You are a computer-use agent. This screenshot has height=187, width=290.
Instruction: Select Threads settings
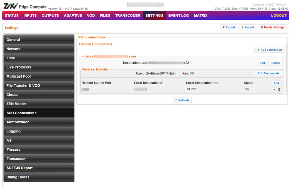[39, 149]
